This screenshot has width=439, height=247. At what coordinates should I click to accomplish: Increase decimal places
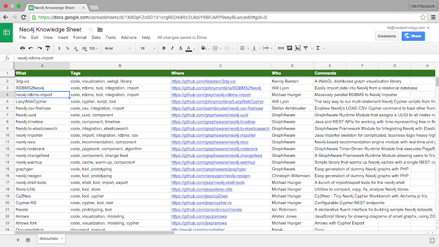click(x=84, y=48)
